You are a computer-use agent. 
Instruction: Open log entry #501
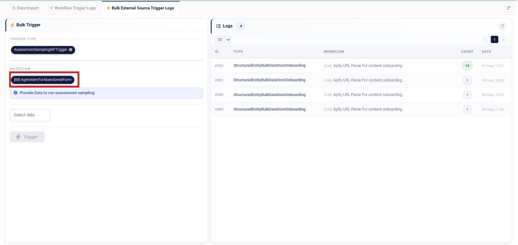[x=361, y=80]
